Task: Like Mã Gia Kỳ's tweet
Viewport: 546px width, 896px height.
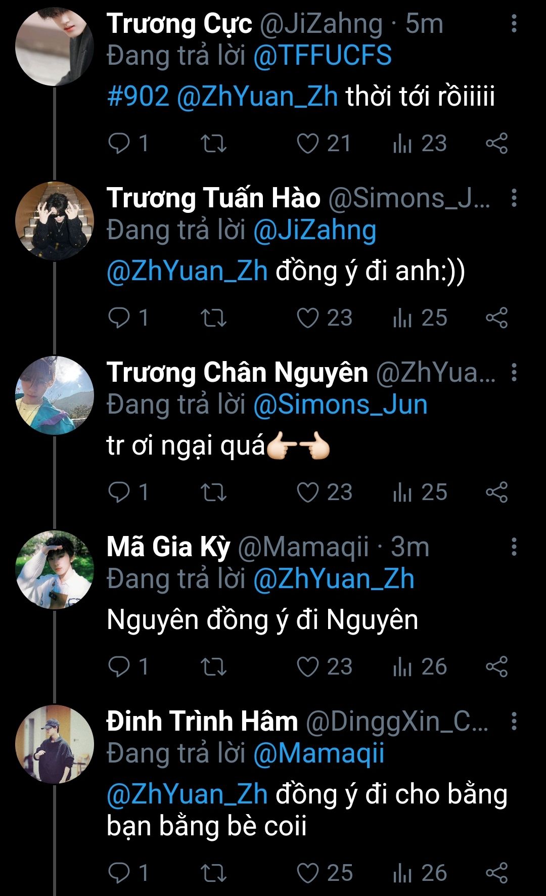Action: (324, 667)
